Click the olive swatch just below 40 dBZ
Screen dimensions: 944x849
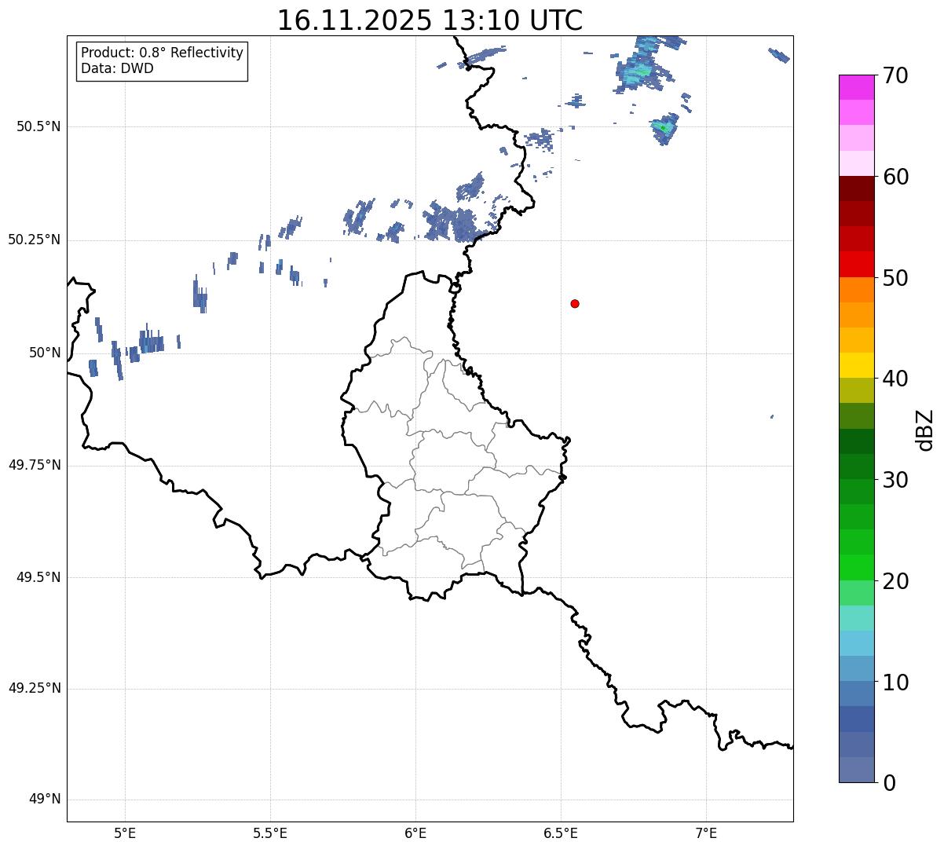857,390
